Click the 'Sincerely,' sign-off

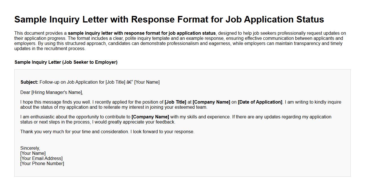[x=30, y=148]
